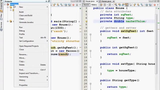Shift Line Left in House.java toolbar
Image resolution: width=160 pixels, height=90 pixels.
[x=146, y=5]
